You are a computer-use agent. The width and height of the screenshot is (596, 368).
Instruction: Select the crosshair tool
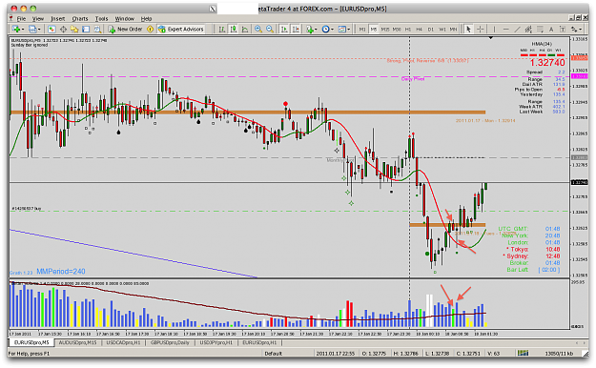pyautogui.click(x=480, y=30)
